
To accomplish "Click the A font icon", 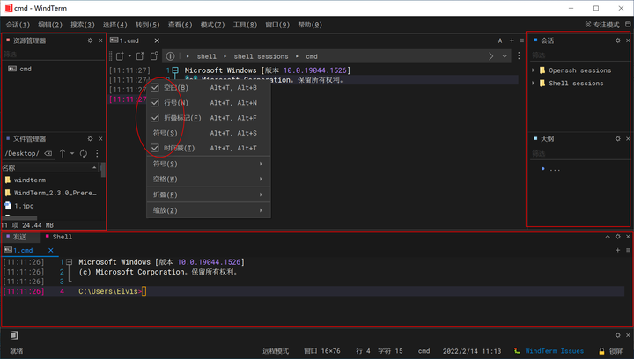I will click(x=500, y=40).
